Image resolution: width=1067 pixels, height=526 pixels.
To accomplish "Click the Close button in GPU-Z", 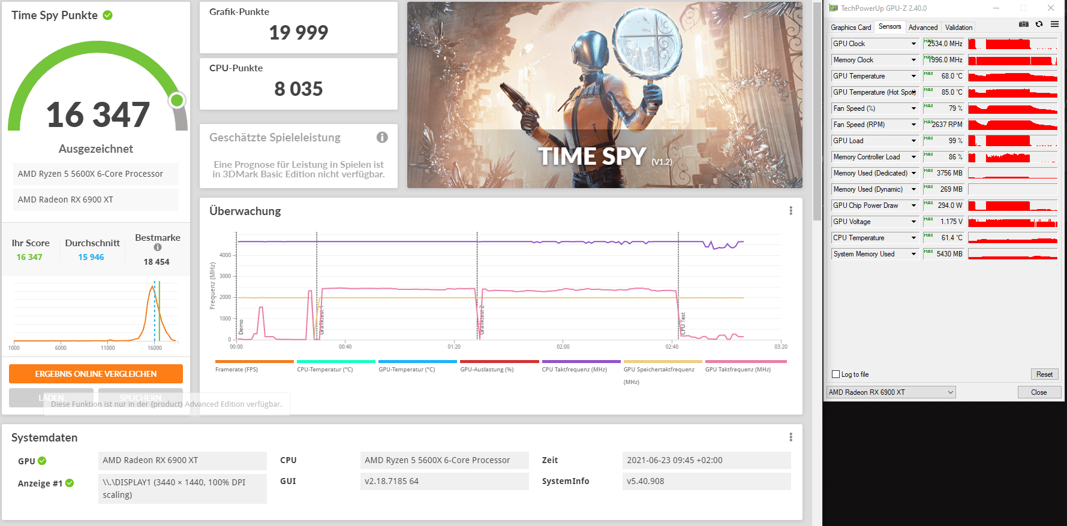I will pyautogui.click(x=1039, y=392).
